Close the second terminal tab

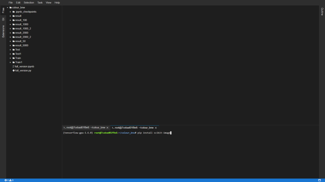156,128
